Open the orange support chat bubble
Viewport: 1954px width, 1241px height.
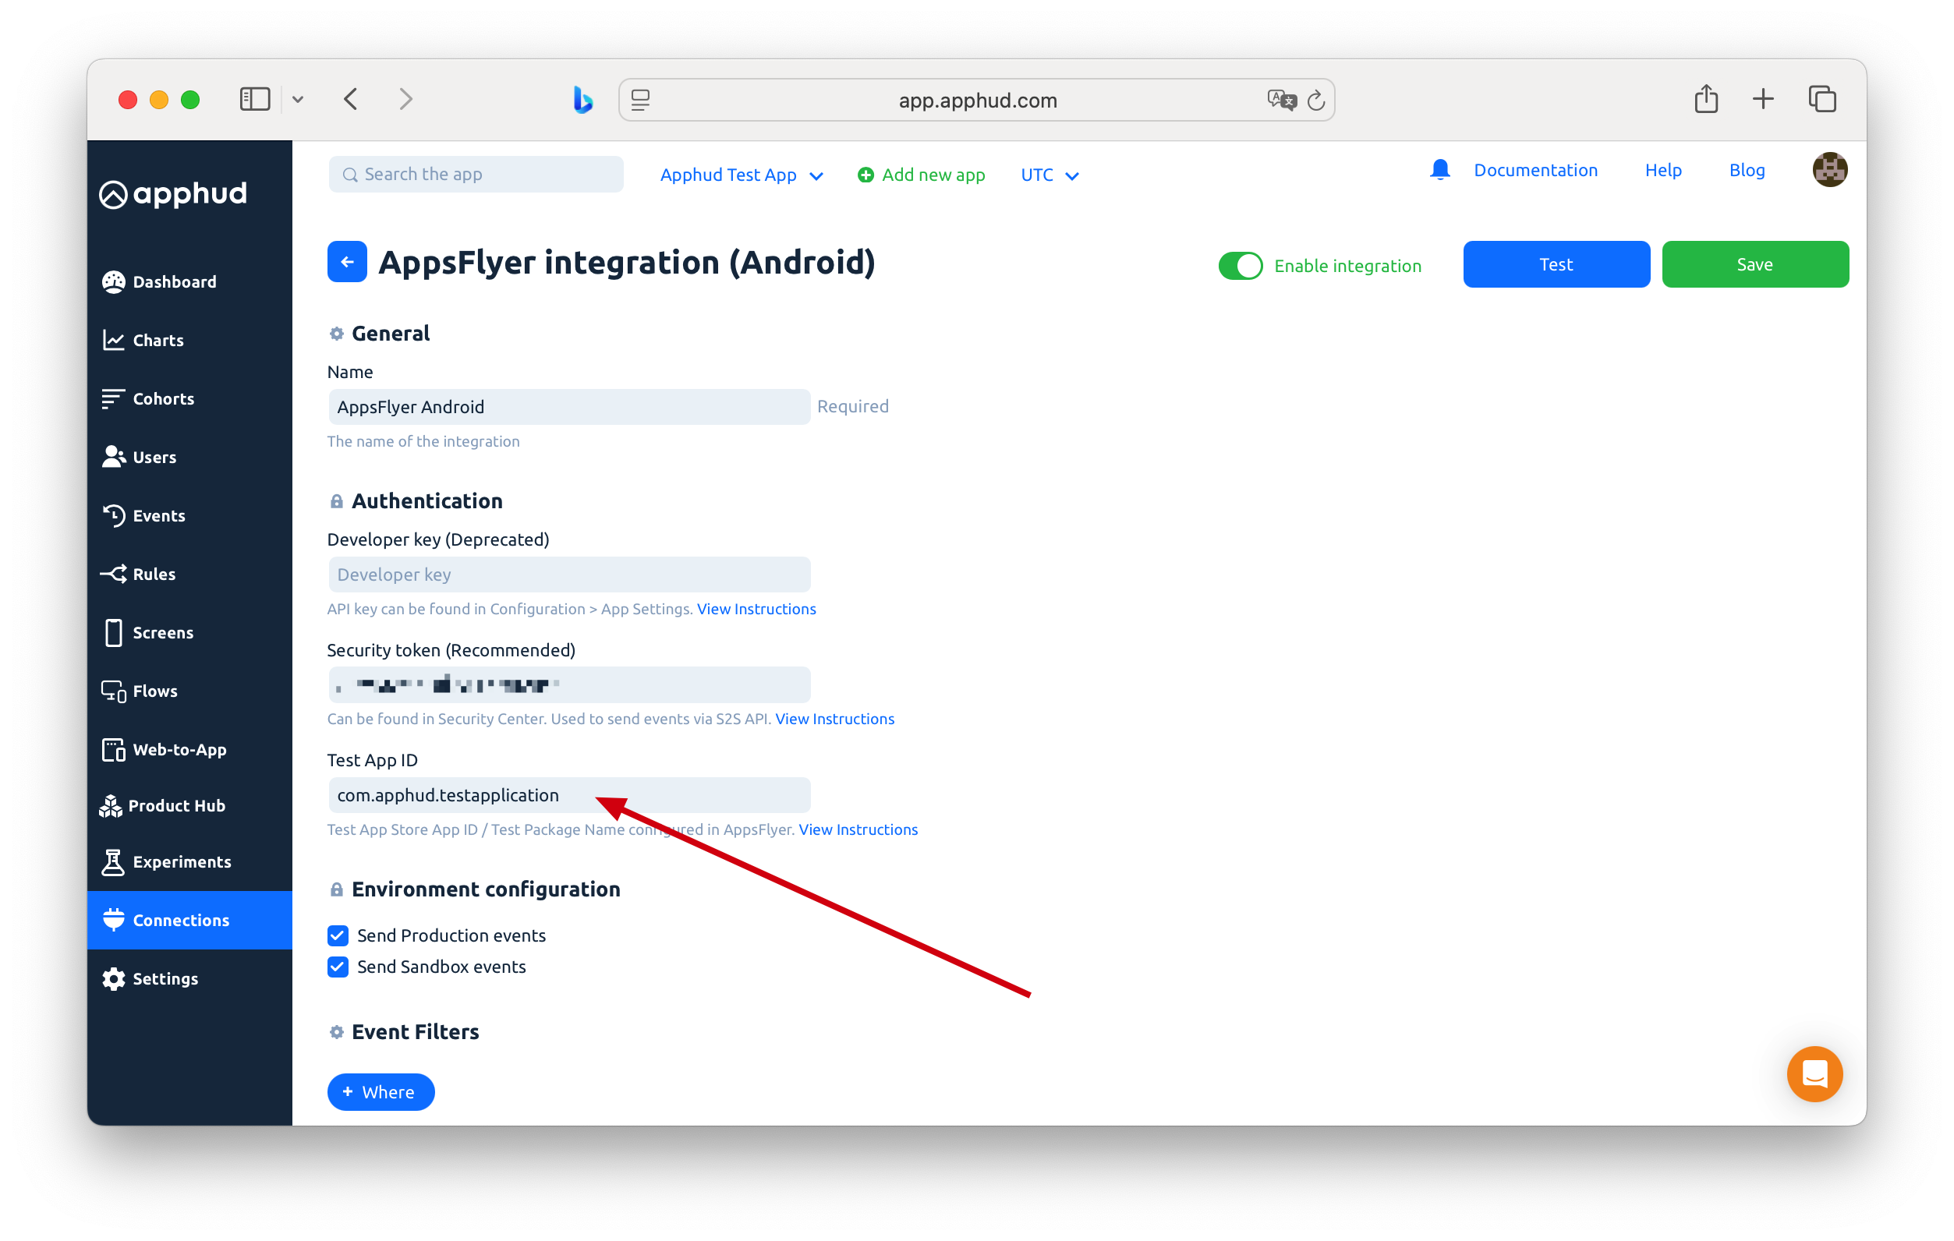(x=1814, y=1074)
